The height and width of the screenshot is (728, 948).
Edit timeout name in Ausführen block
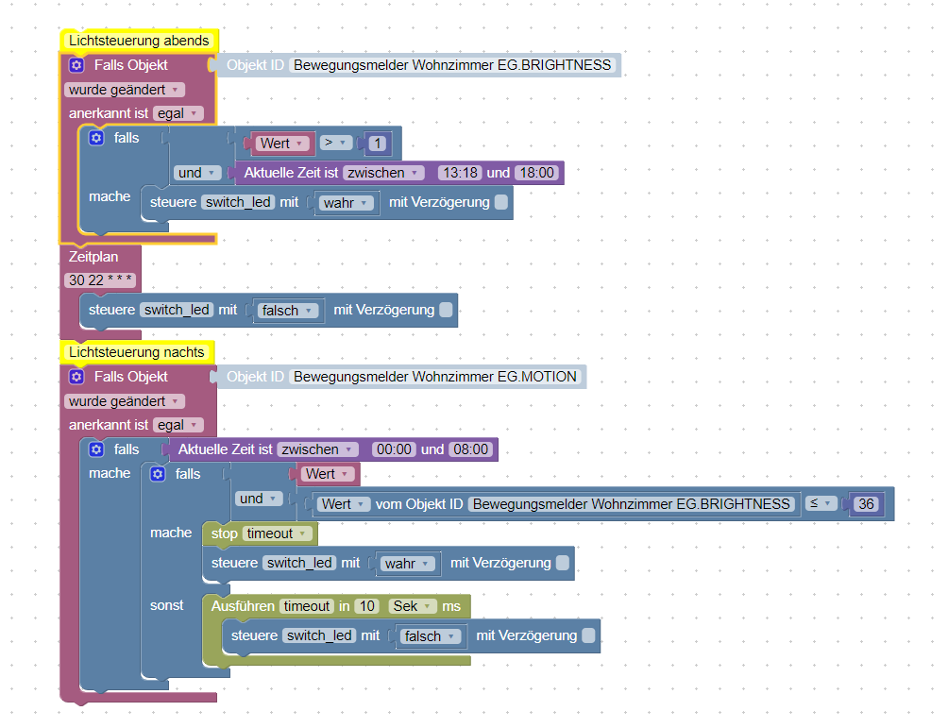coord(307,606)
